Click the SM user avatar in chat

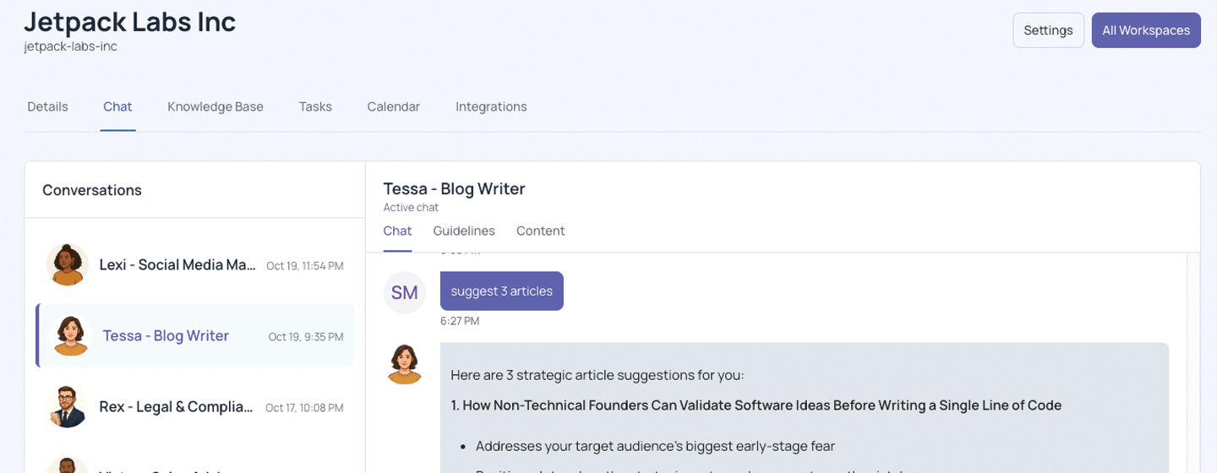[x=404, y=292]
